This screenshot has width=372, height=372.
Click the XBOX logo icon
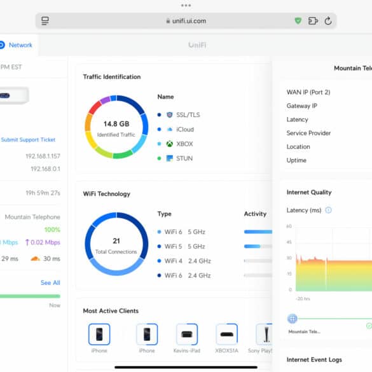169,144
